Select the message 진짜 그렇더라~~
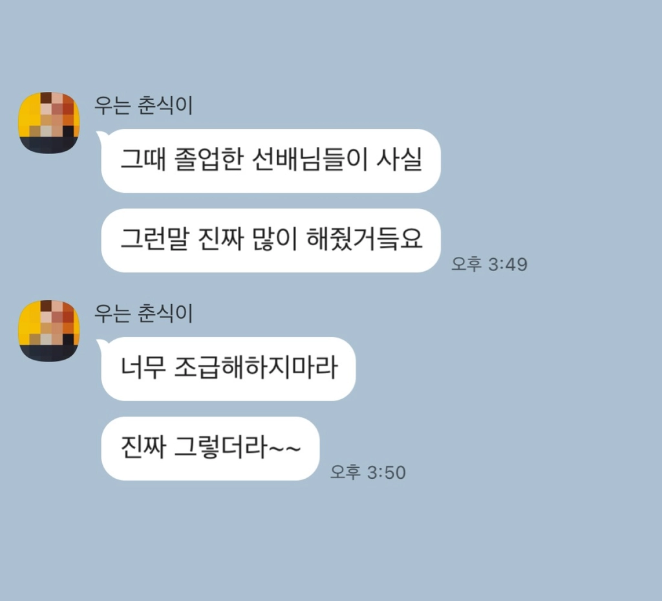 click(210, 448)
